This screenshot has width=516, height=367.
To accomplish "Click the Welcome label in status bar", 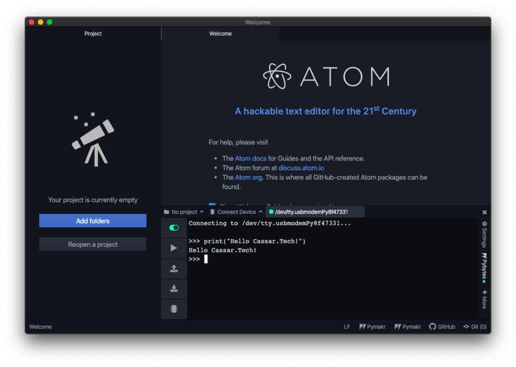I will click(x=40, y=327).
